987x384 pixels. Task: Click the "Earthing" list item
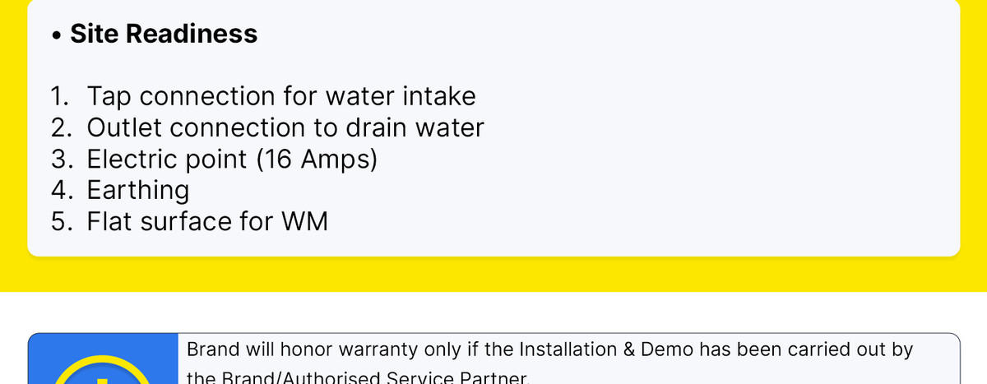point(138,191)
